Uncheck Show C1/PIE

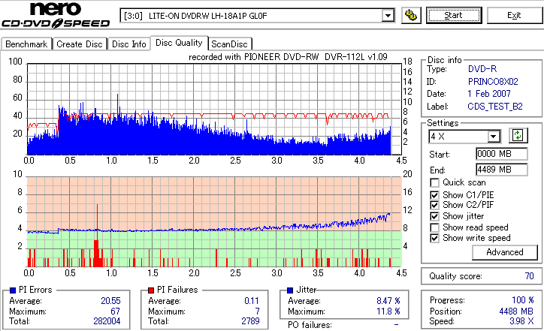(434, 195)
